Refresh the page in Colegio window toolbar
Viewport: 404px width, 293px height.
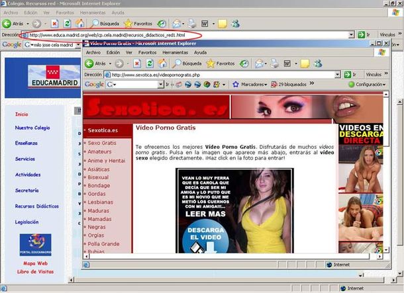[68, 24]
